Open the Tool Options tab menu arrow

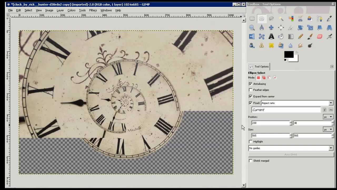[x=332, y=66]
